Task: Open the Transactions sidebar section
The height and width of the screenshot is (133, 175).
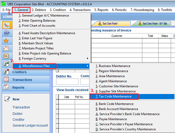Action: tap(26, 80)
